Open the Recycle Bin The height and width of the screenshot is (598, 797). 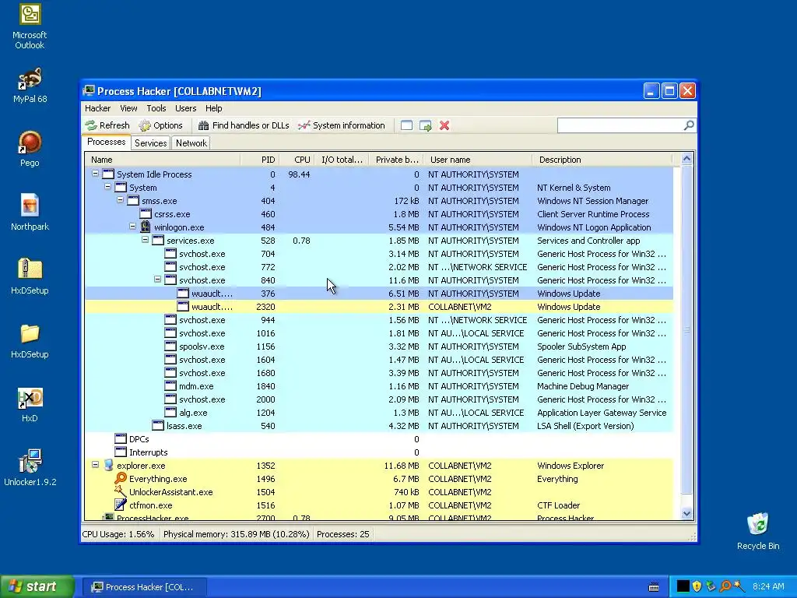pos(758,531)
